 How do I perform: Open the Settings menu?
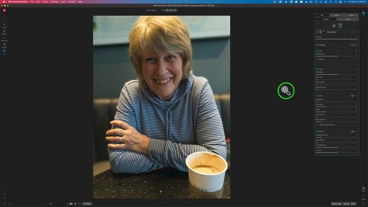pos(54,2)
